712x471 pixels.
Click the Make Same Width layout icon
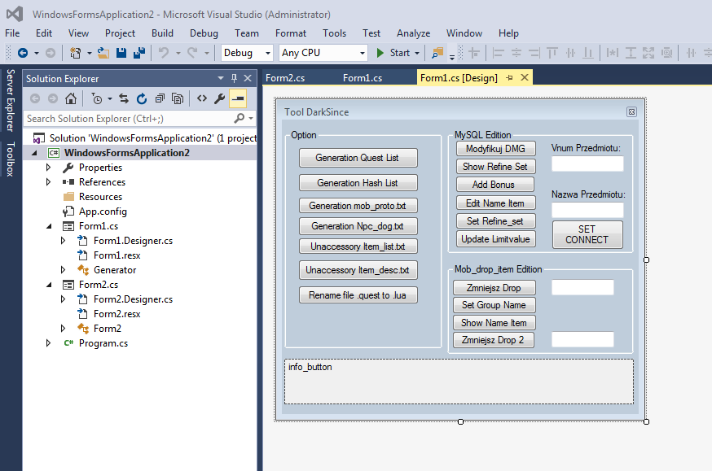coord(612,53)
